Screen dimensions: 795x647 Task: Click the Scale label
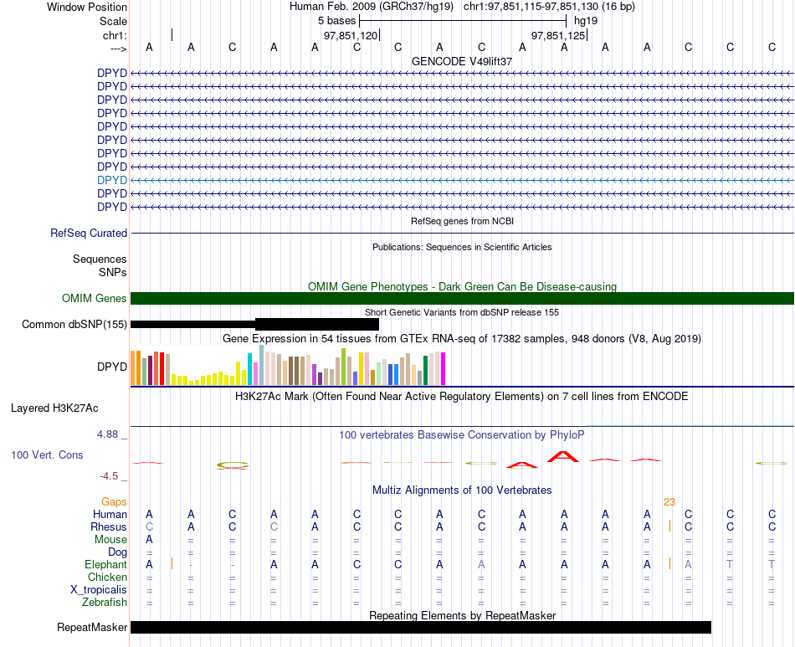point(113,21)
